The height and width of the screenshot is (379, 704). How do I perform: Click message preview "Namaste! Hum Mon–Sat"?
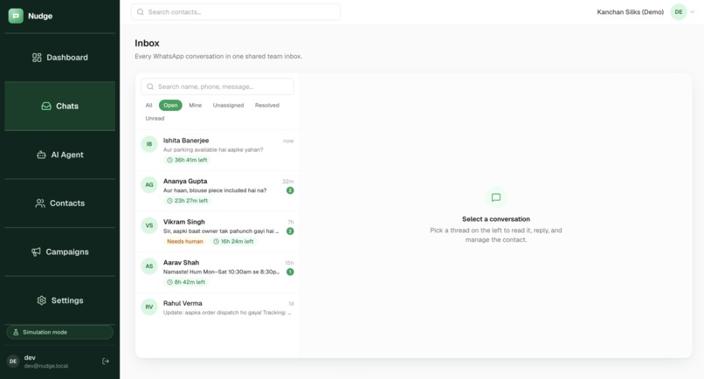pyautogui.click(x=221, y=272)
